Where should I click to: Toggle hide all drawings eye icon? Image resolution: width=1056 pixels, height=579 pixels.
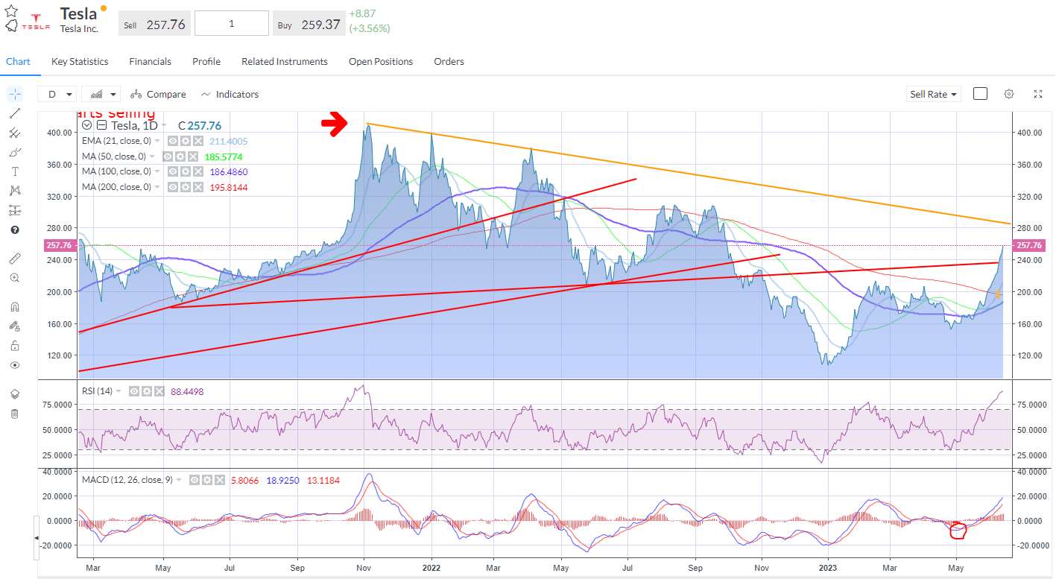tap(15, 365)
